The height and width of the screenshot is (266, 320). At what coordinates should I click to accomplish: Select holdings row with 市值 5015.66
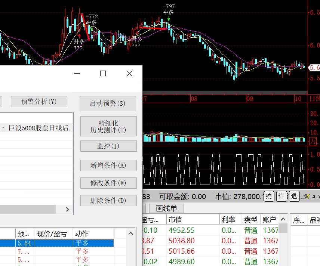coord(210,251)
